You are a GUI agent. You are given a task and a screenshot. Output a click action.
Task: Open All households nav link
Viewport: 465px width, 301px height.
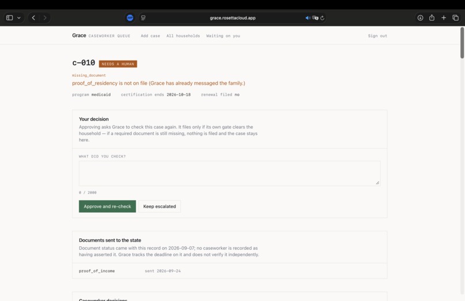pos(183,36)
